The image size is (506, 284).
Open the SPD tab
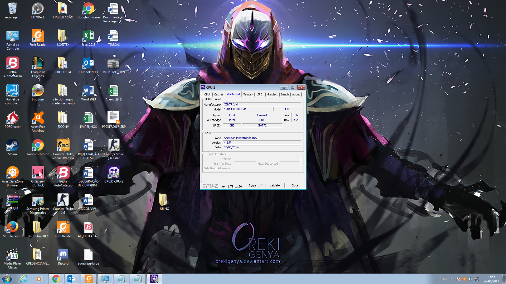[x=260, y=94]
